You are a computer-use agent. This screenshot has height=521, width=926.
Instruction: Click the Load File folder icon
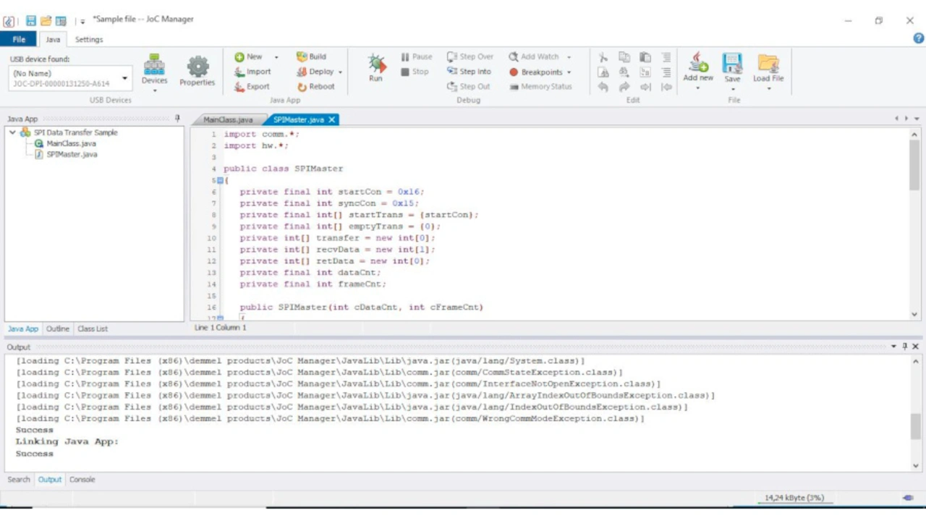768,64
